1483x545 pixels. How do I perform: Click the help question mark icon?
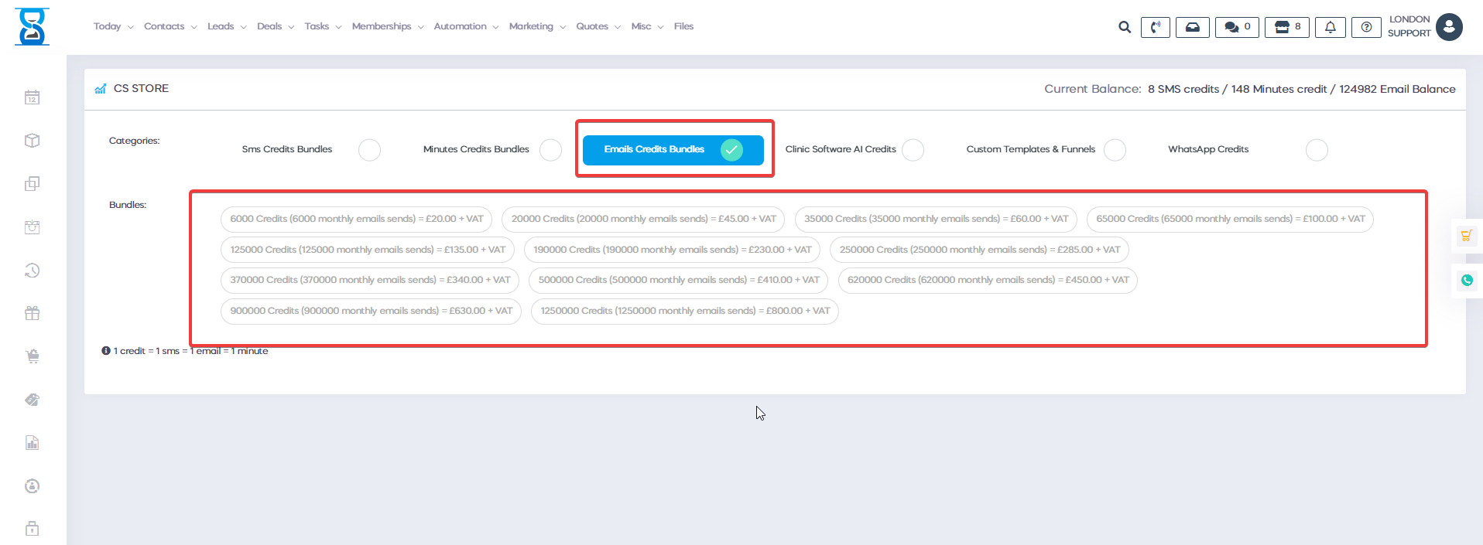click(x=1366, y=27)
